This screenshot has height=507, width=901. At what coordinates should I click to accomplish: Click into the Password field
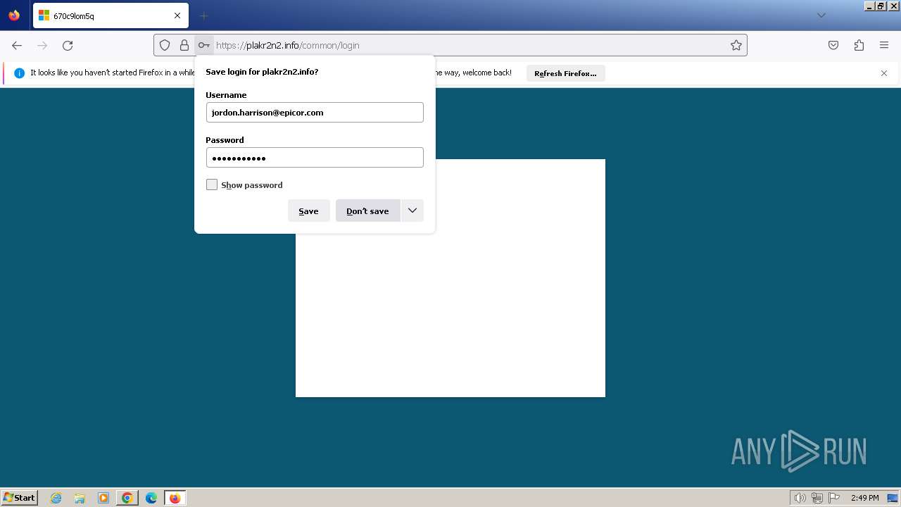coord(315,157)
